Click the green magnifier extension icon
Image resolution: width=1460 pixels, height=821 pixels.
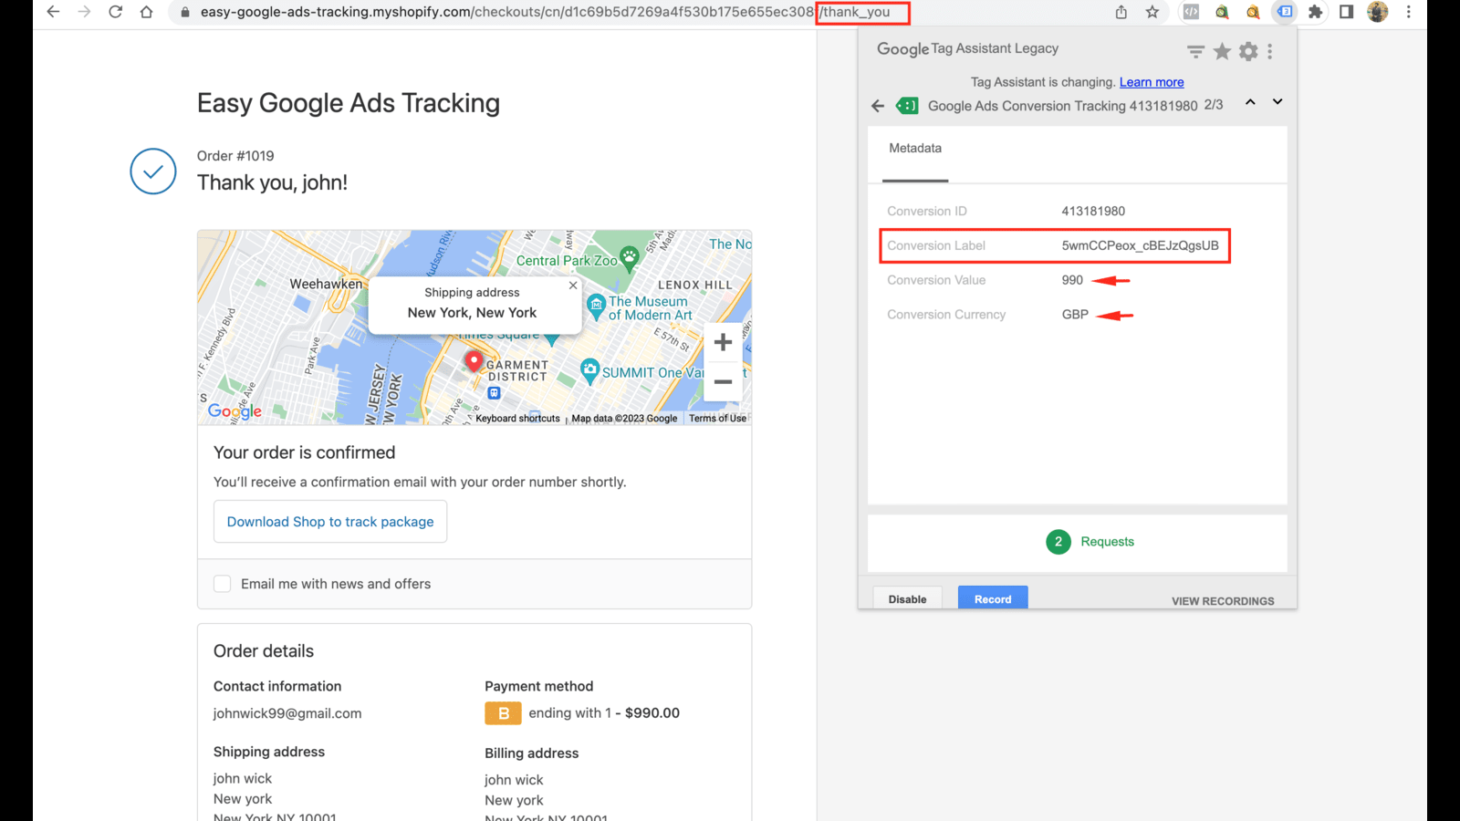(x=1222, y=12)
